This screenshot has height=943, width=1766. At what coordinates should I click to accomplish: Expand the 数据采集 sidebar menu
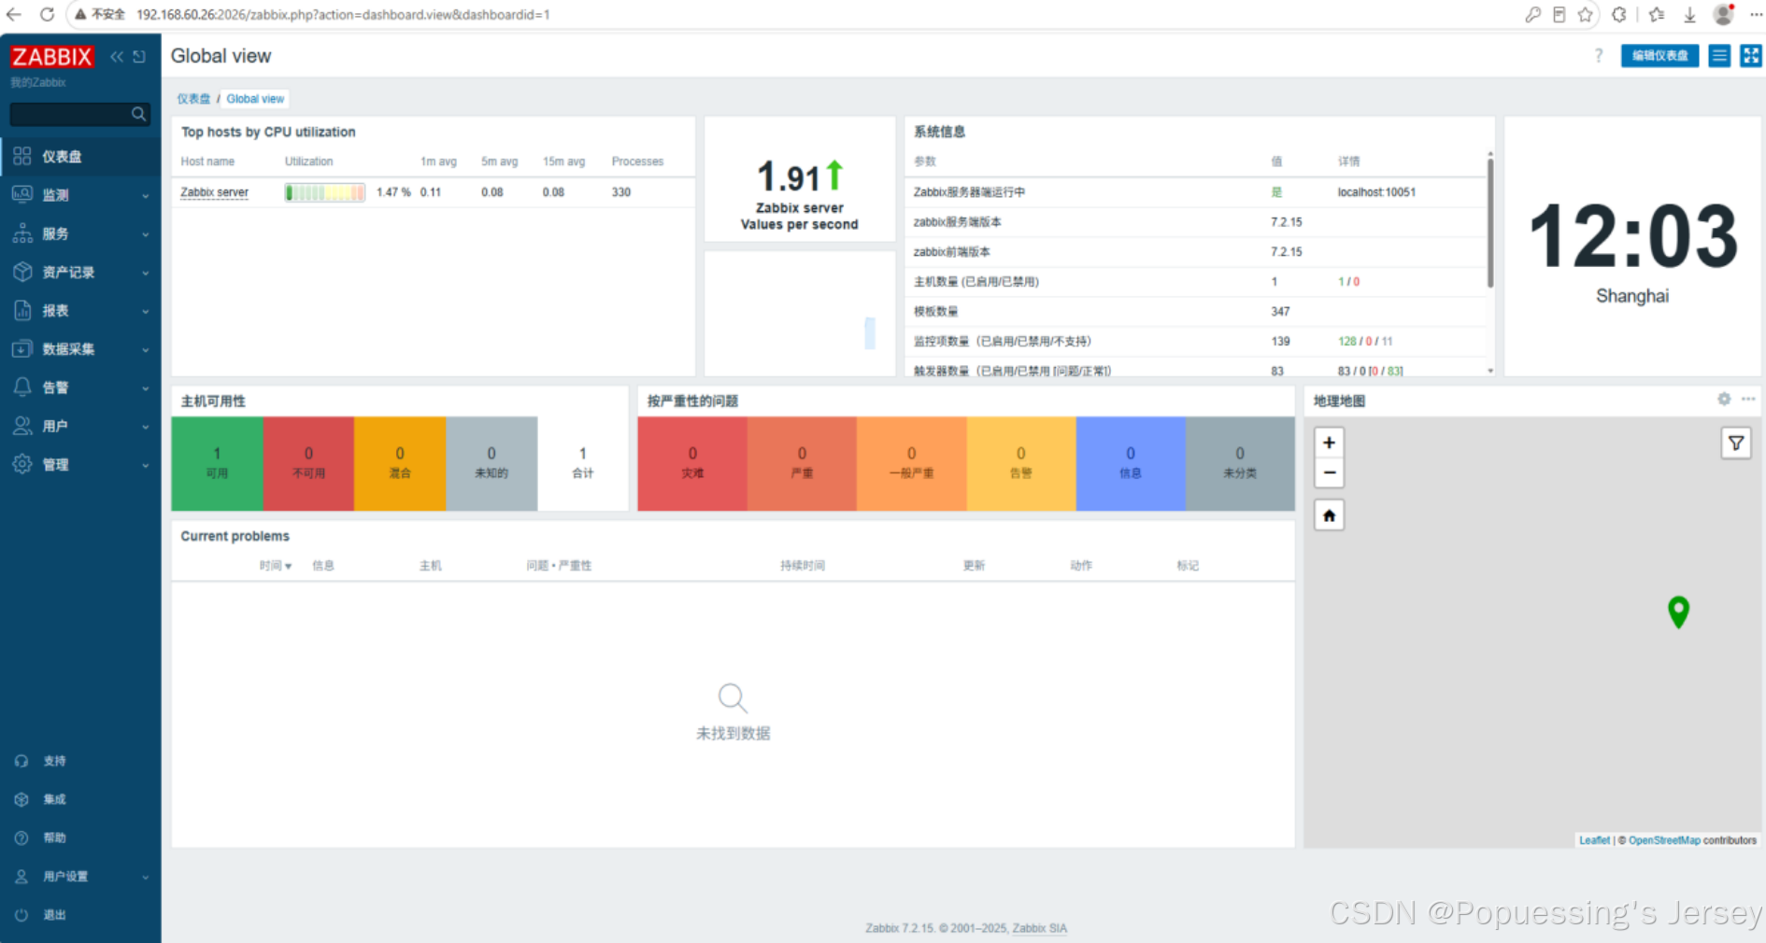[x=80, y=348]
